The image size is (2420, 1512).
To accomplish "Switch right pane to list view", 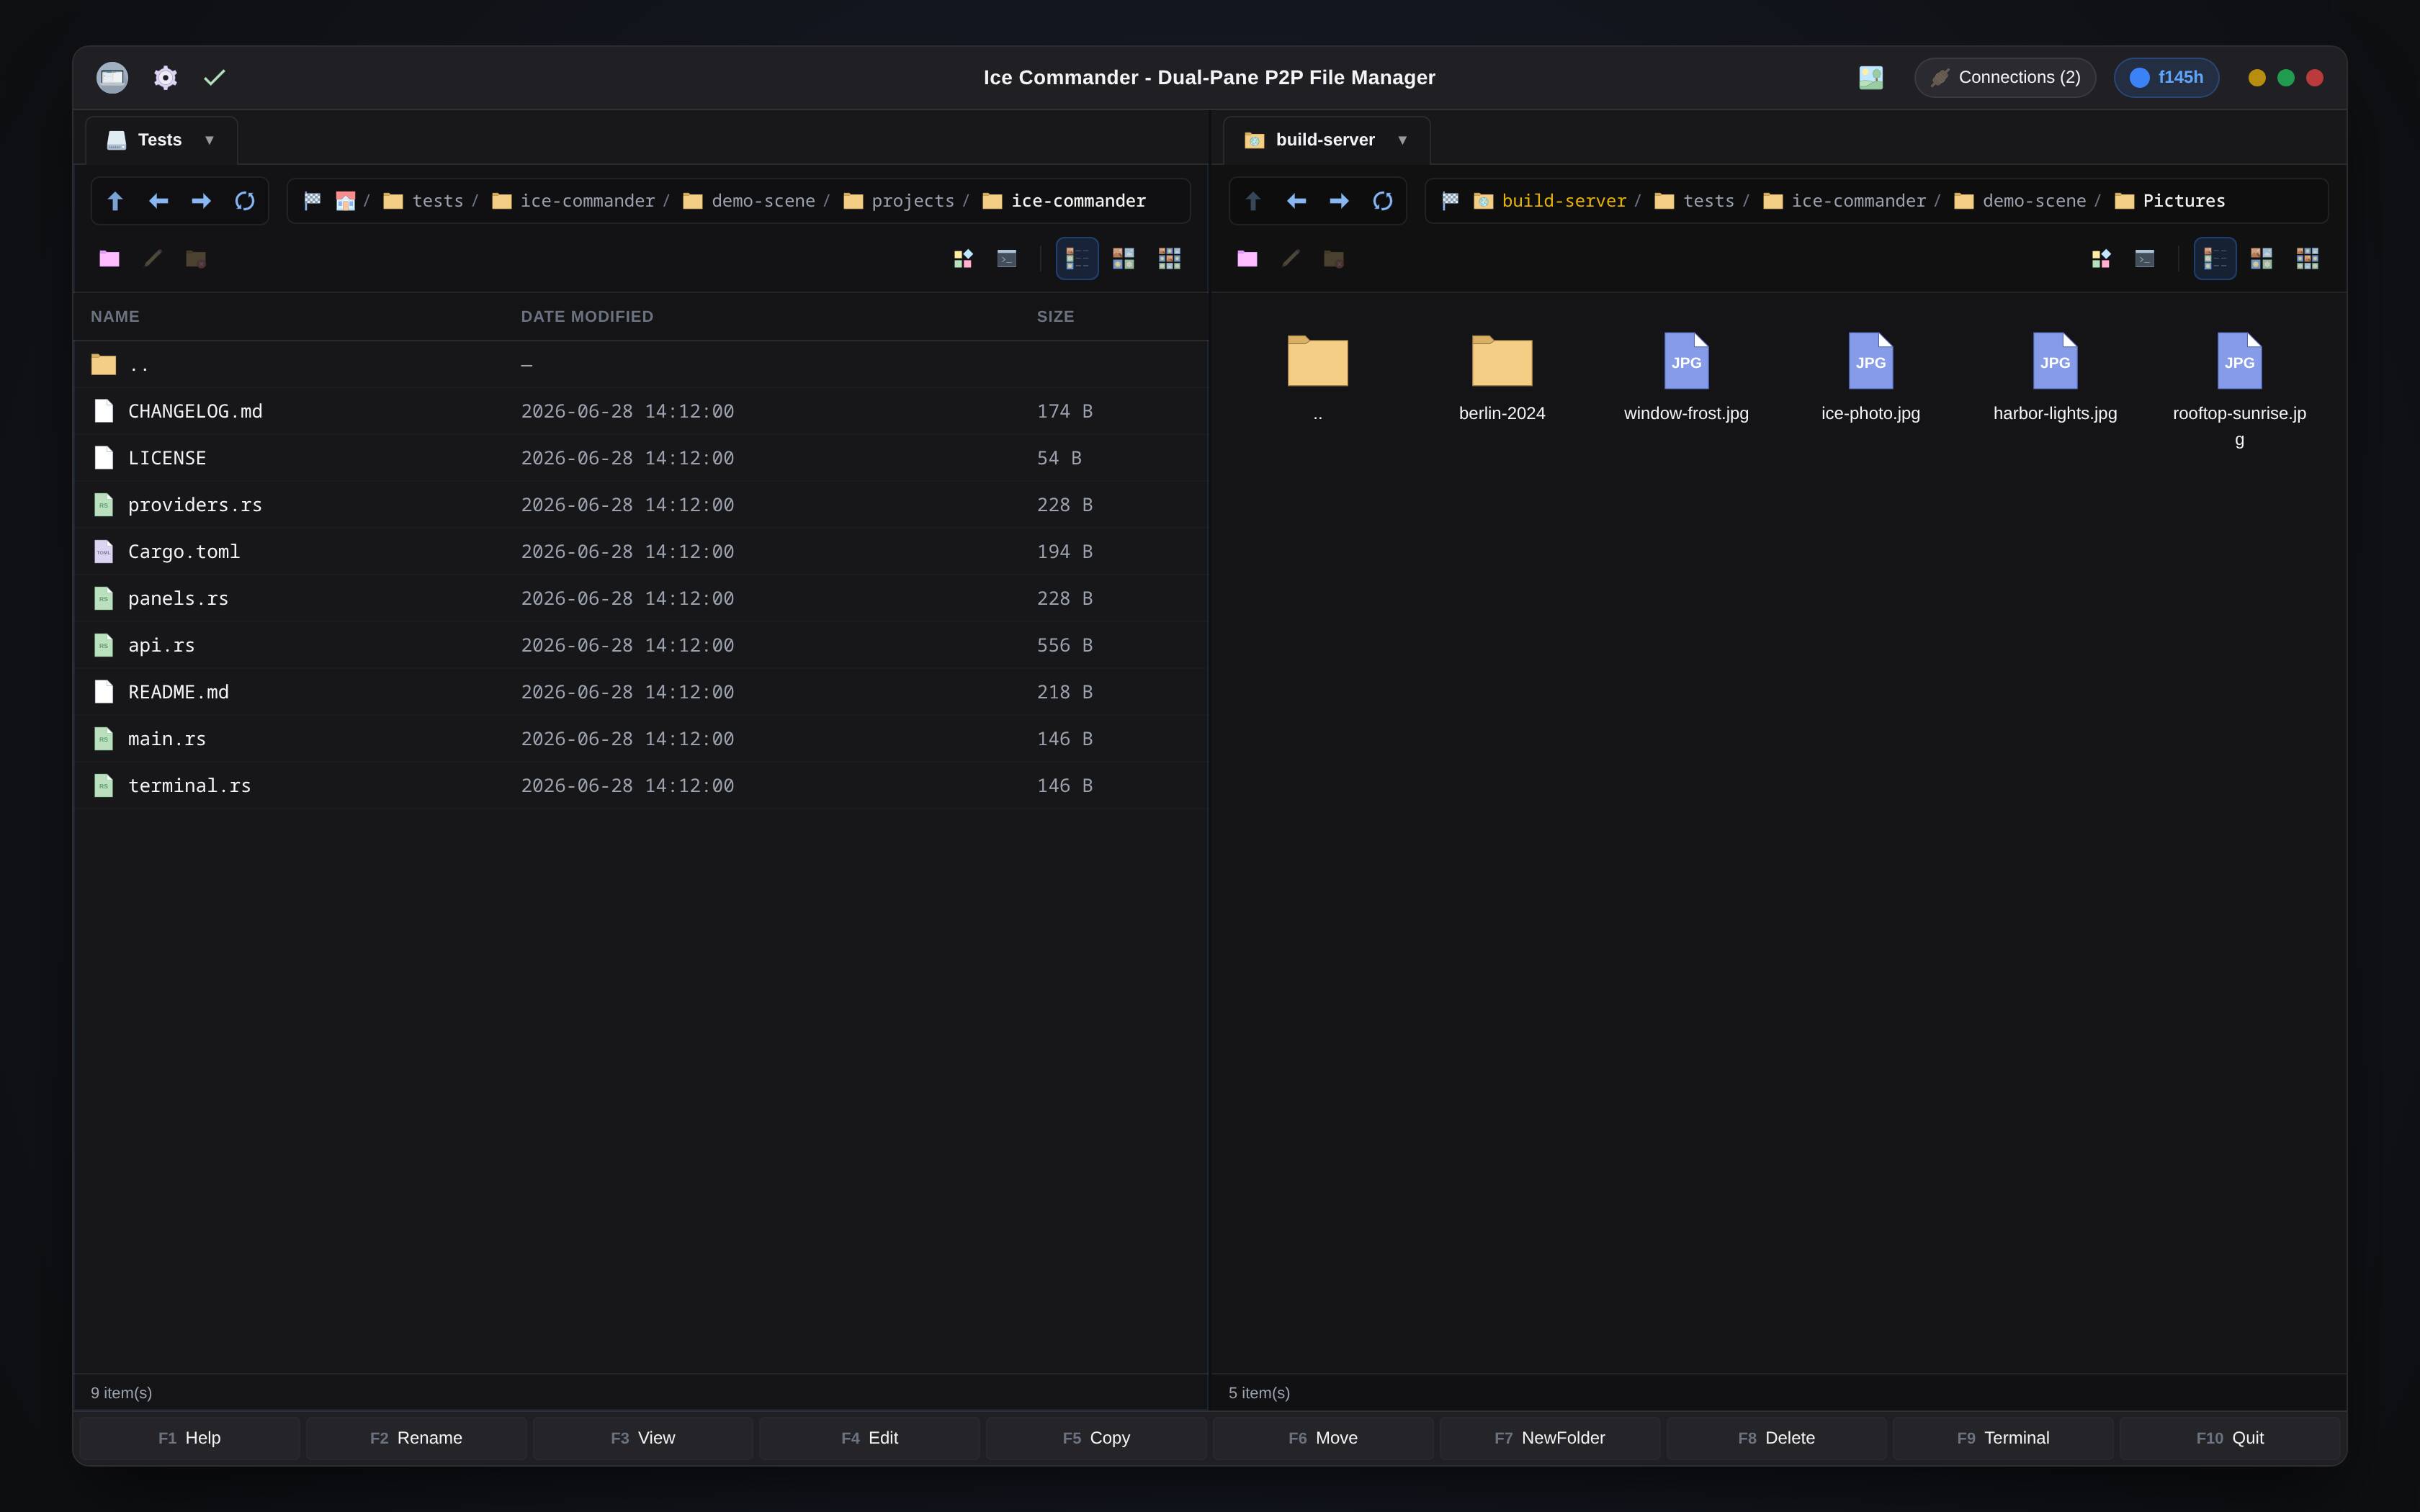I will pos(2215,259).
